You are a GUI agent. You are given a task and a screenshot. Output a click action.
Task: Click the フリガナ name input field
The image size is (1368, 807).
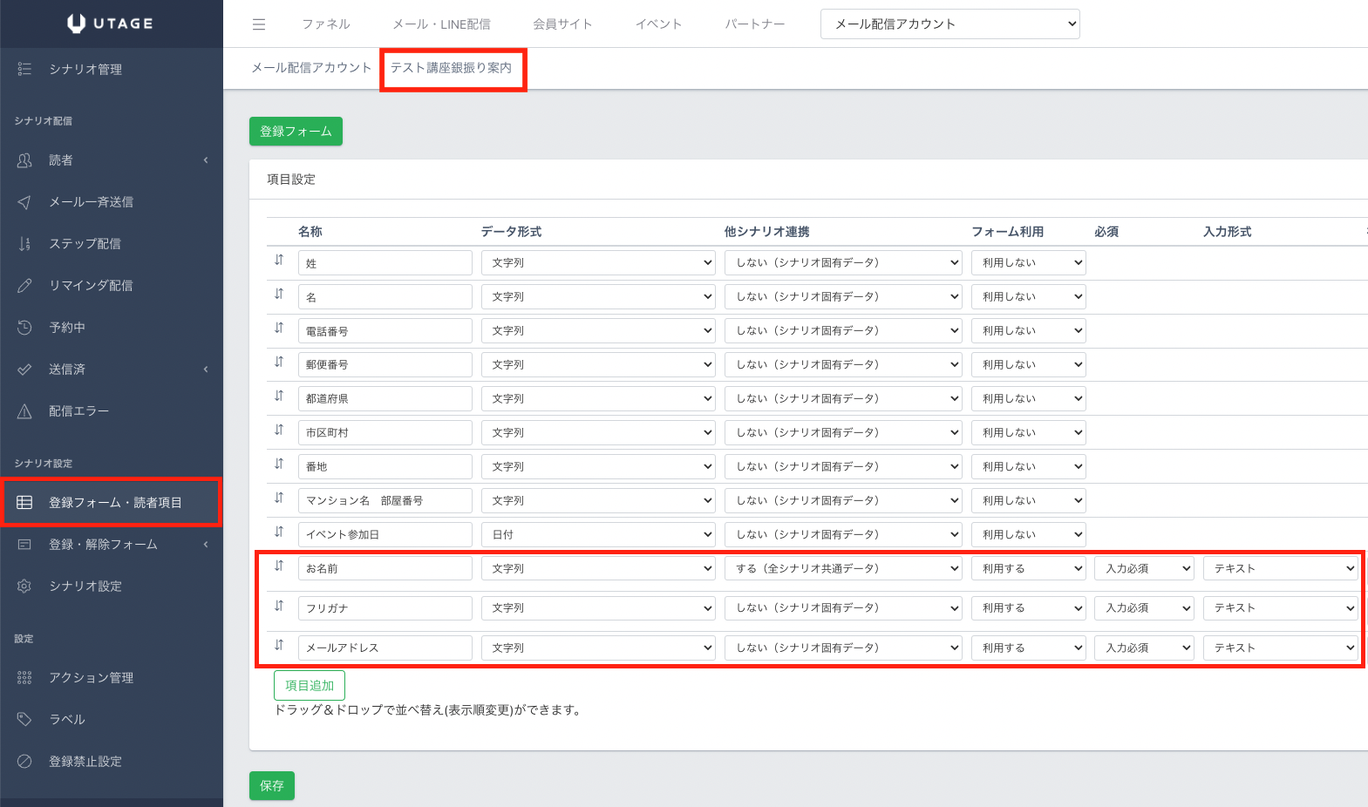pos(385,608)
